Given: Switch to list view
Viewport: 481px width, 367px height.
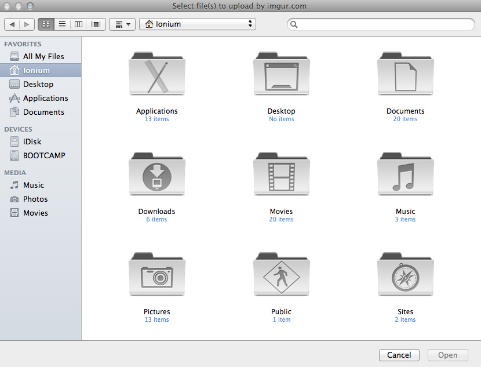Looking at the screenshot, I should [62, 24].
